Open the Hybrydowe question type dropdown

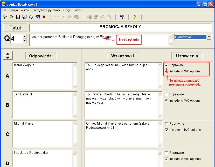[x=209, y=37]
